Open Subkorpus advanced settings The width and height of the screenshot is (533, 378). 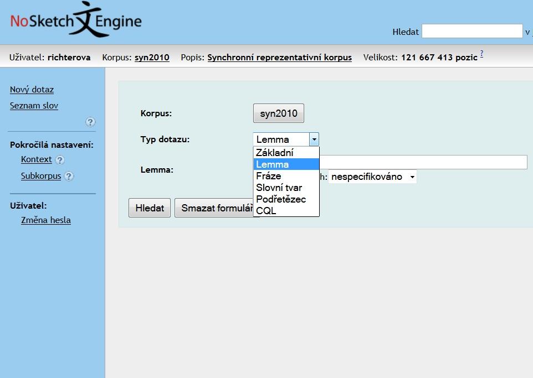coord(41,176)
